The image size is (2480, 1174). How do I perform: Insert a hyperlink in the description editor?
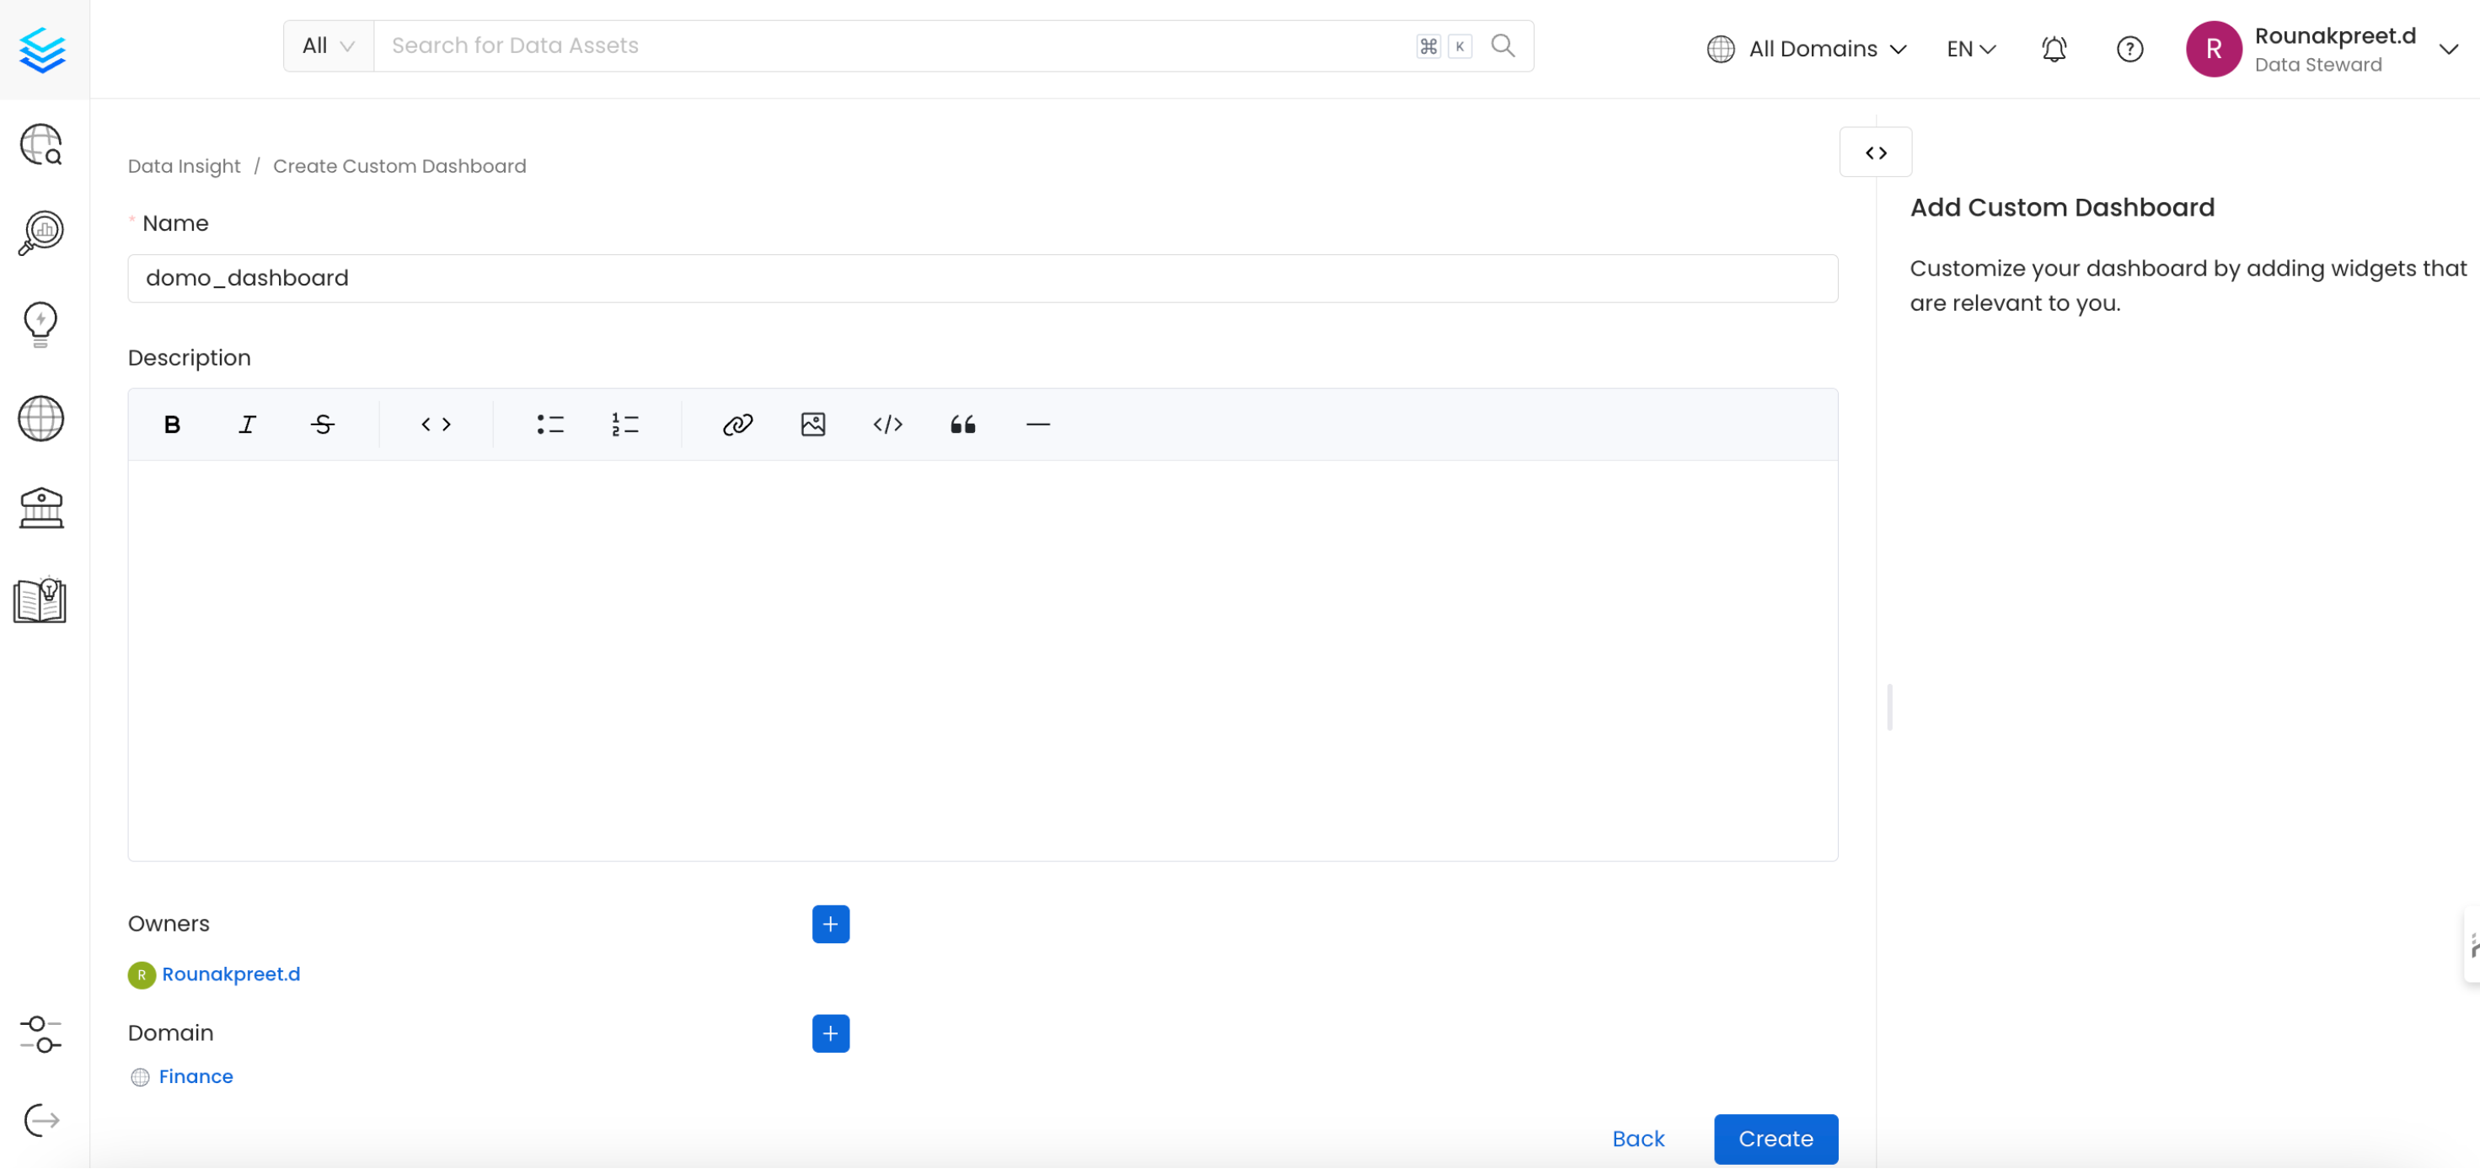pyautogui.click(x=737, y=424)
